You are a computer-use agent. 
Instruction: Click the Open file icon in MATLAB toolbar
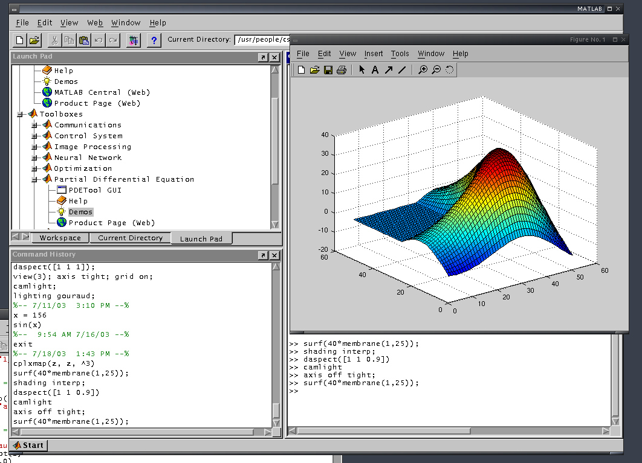click(x=34, y=40)
